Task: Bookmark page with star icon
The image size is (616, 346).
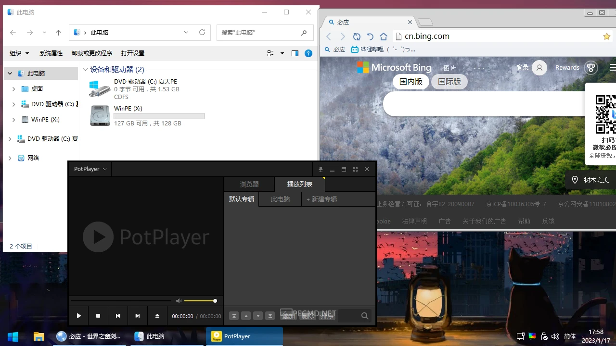Action: click(x=607, y=37)
